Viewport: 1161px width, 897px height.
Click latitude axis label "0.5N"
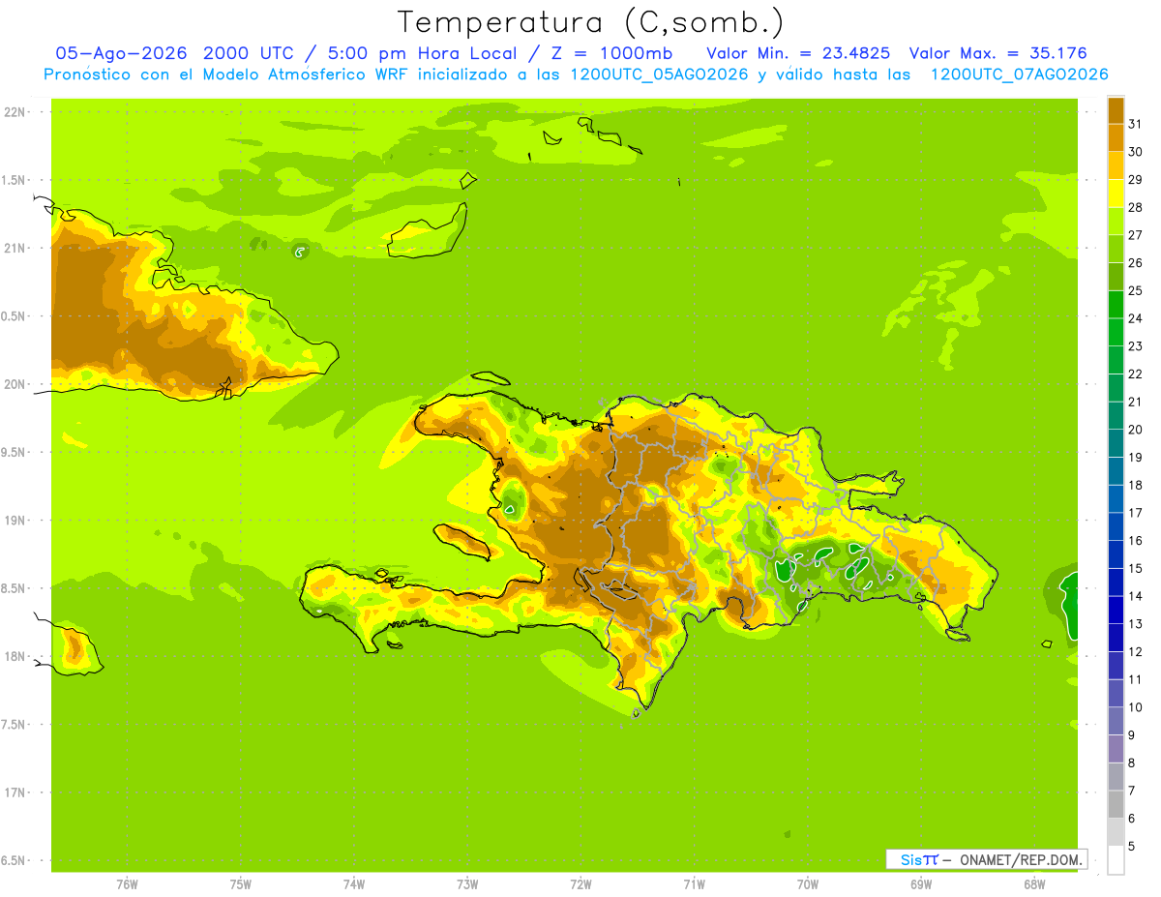[x=15, y=316]
